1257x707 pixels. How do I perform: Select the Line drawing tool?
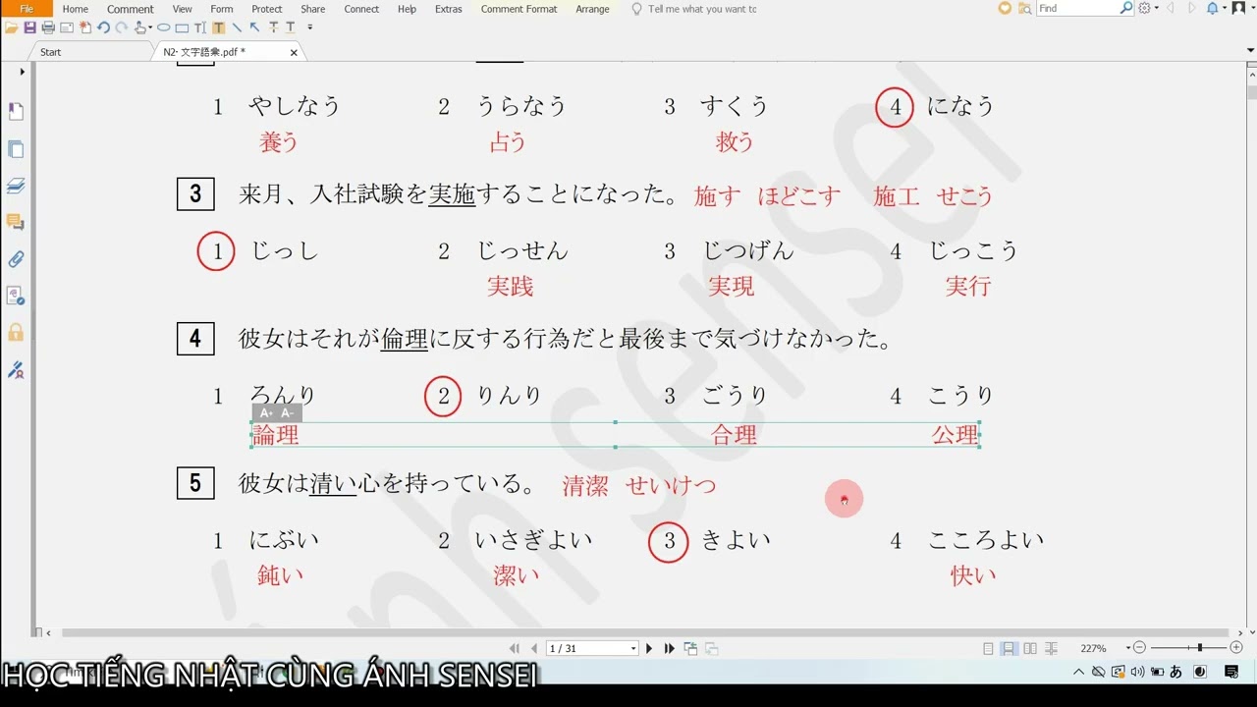pos(237,27)
